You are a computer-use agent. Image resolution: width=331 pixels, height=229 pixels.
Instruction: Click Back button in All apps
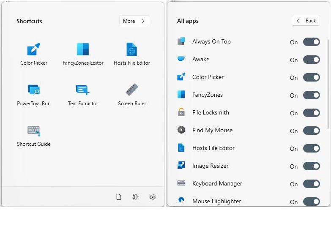point(306,20)
